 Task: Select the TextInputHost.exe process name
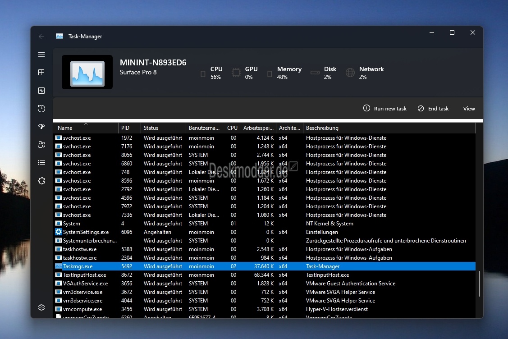coord(85,275)
